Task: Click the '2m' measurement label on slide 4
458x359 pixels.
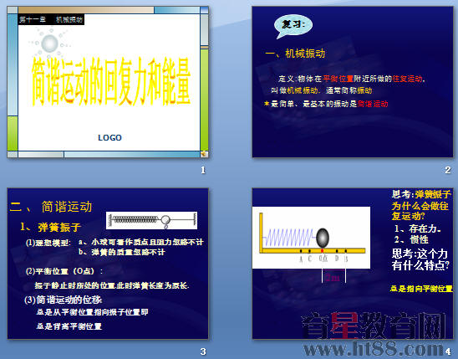Action: (x=333, y=277)
